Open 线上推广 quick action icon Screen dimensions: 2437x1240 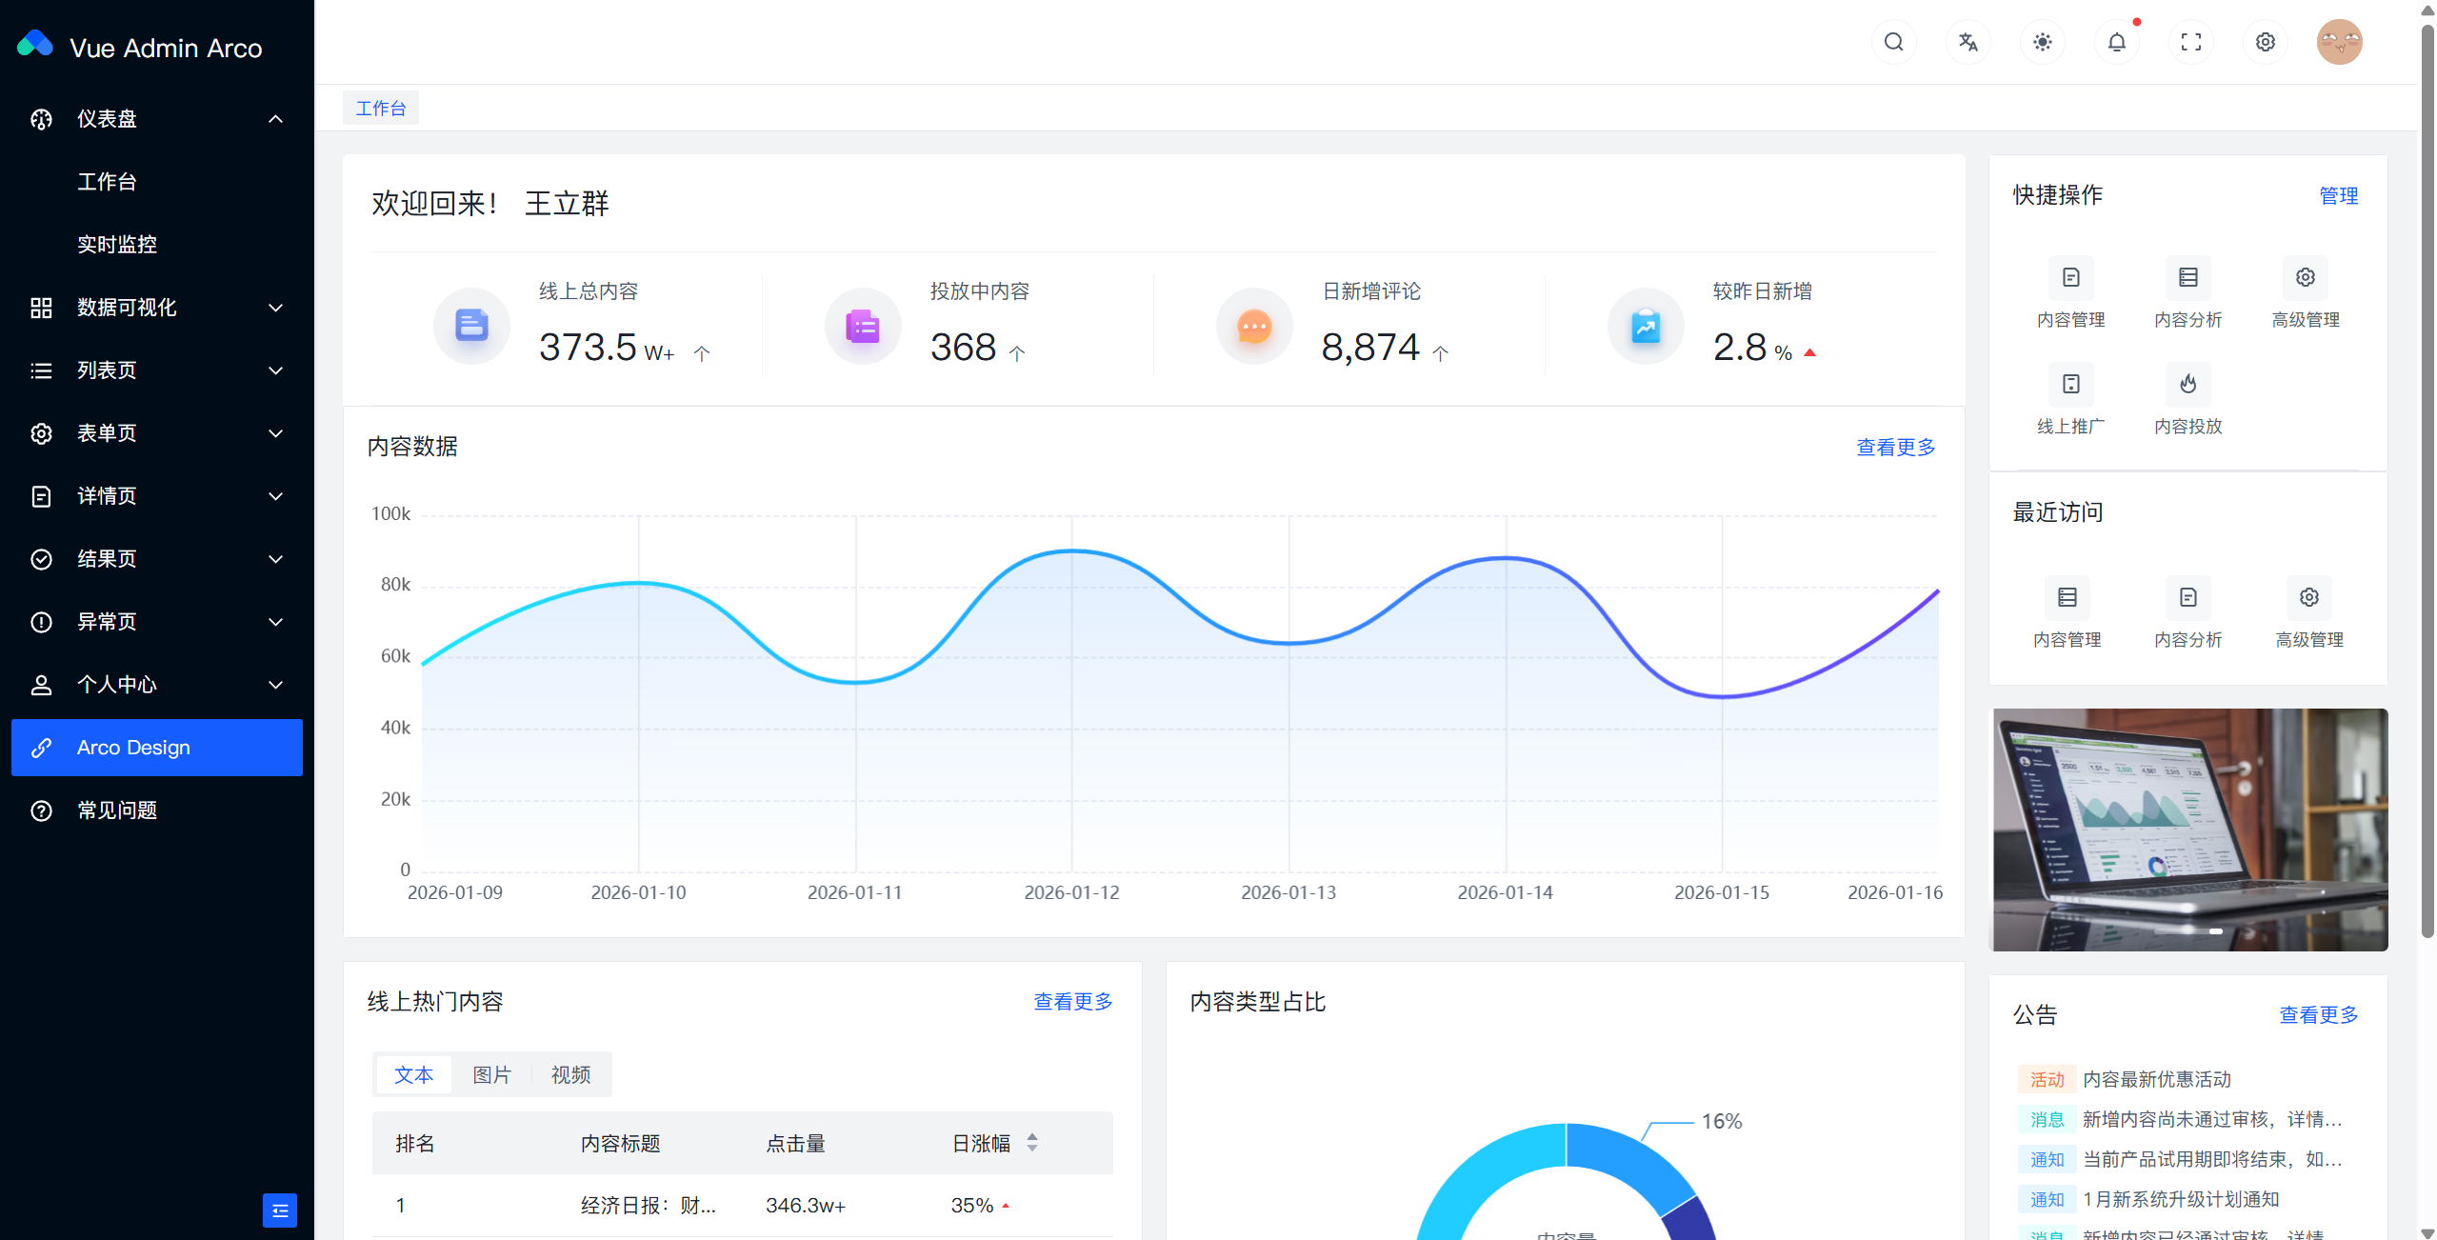[x=2070, y=384]
